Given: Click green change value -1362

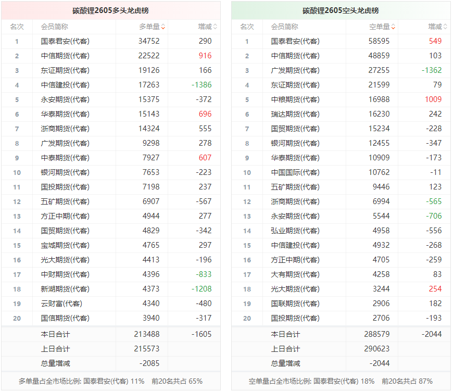Looking at the screenshot, I should [x=432, y=70].
